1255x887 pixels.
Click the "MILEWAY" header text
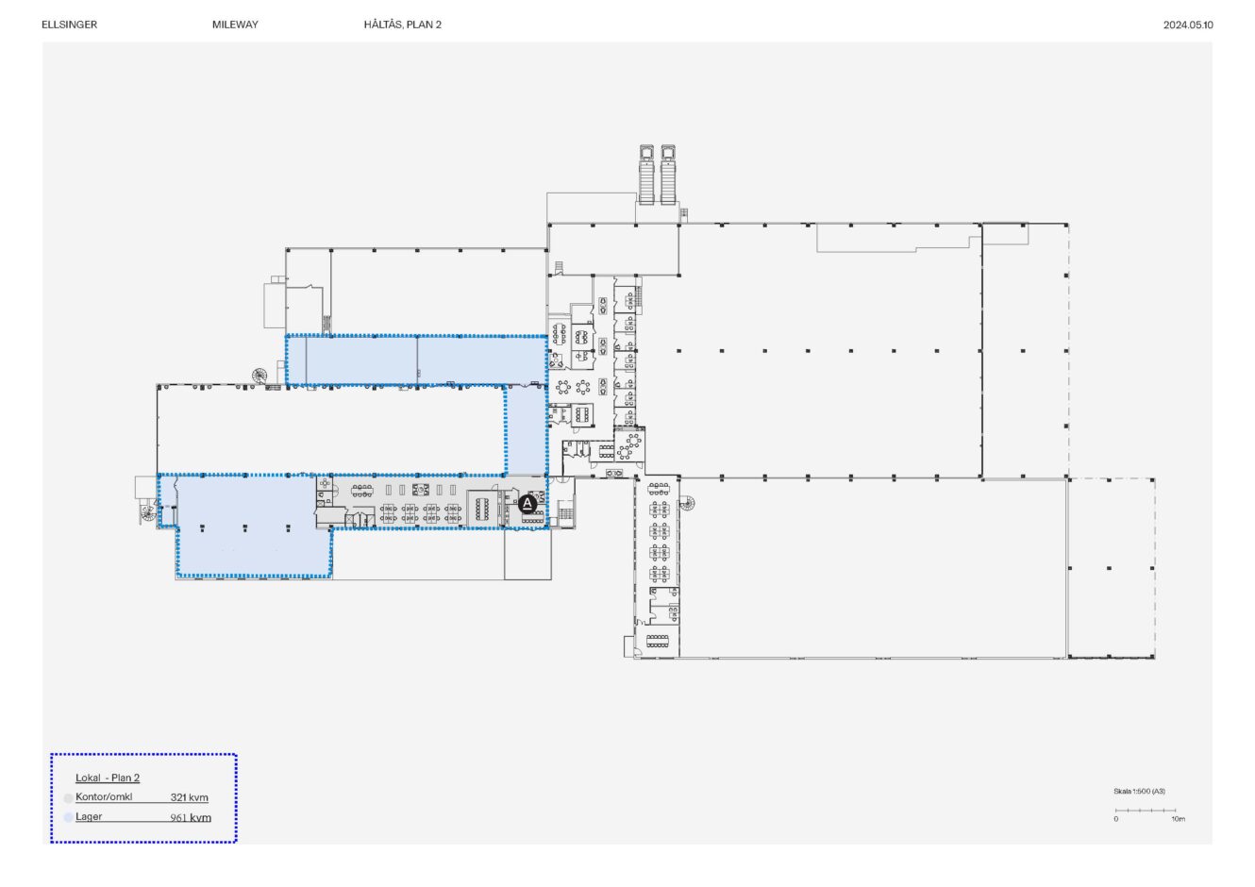235,25
